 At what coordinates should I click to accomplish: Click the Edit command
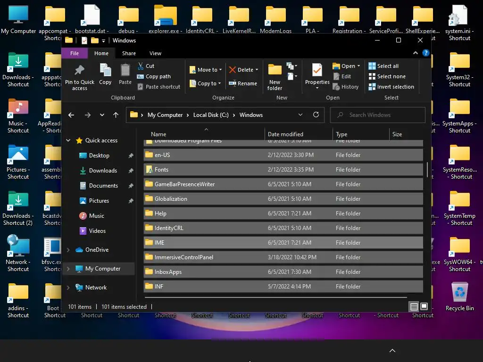coord(342,76)
